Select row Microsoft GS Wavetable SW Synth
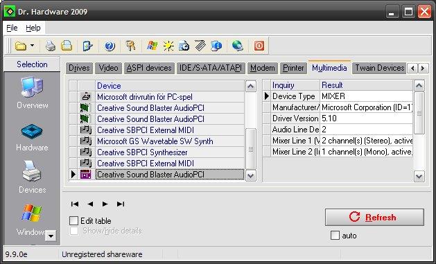The width and height of the screenshot is (436, 264). pyautogui.click(x=171, y=141)
